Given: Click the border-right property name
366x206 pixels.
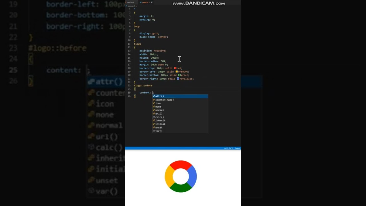Looking at the screenshot, I should click(148, 78).
